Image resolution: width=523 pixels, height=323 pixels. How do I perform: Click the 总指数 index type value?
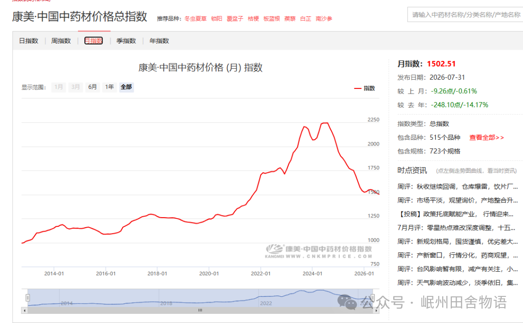pos(439,124)
